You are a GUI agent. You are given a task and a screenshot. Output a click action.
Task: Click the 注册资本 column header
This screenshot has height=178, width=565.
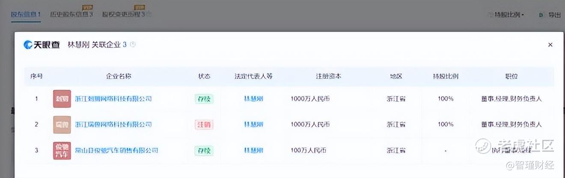[x=329, y=77]
